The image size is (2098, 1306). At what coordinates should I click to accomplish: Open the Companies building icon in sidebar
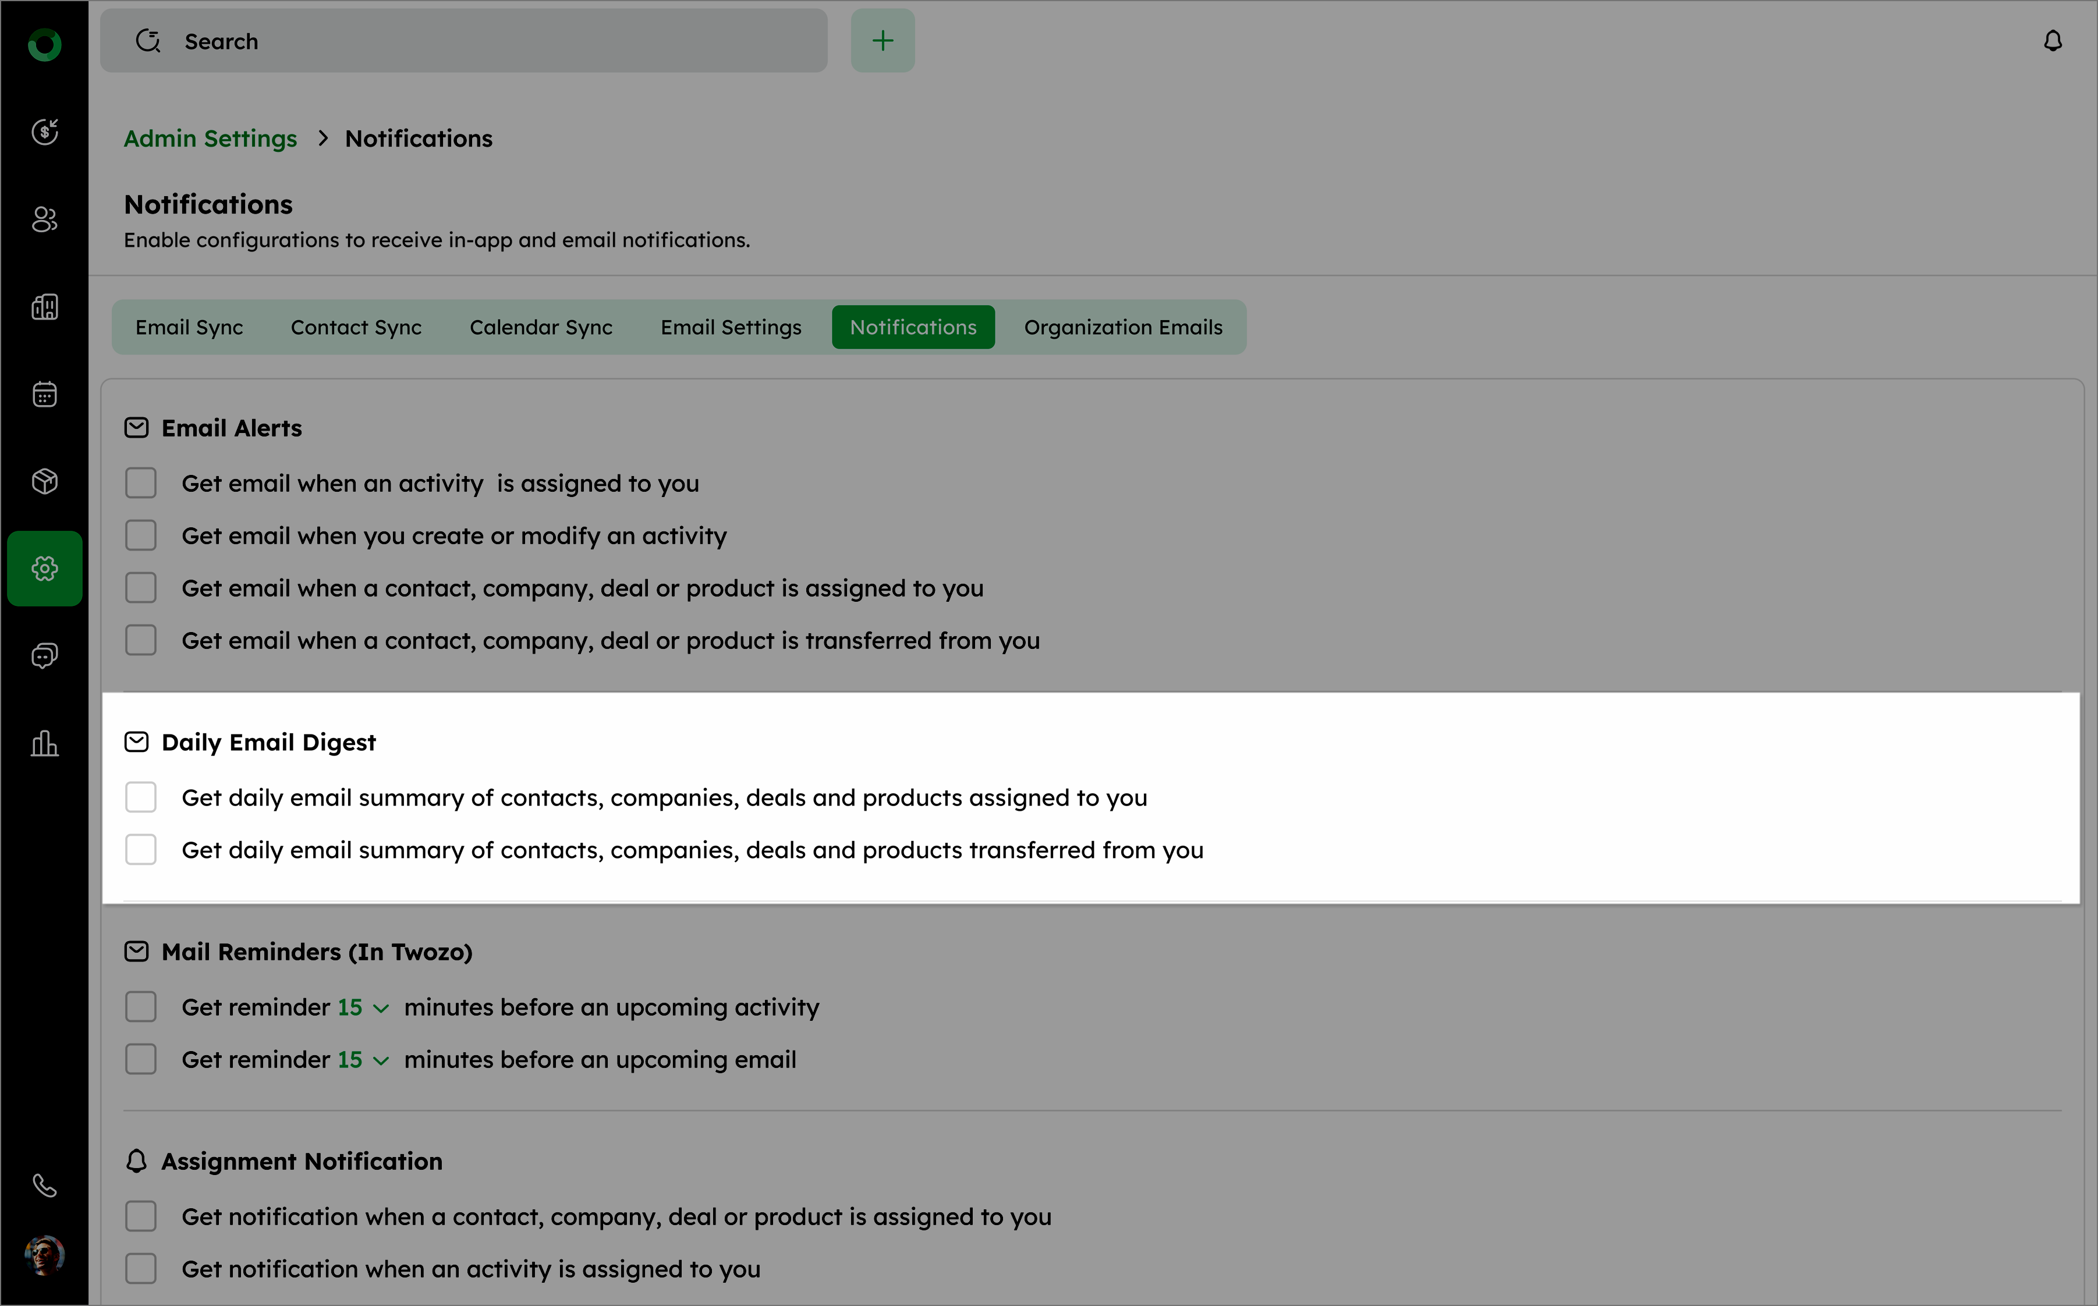tap(44, 307)
